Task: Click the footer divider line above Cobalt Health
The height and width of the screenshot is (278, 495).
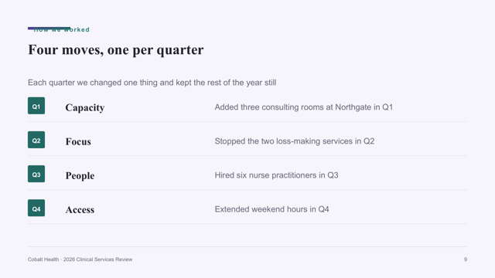Action: [247, 246]
